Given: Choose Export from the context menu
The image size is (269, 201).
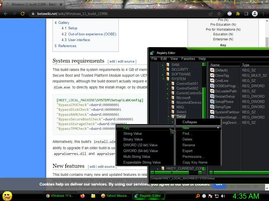Looking at the screenshot, I should 198,151.
